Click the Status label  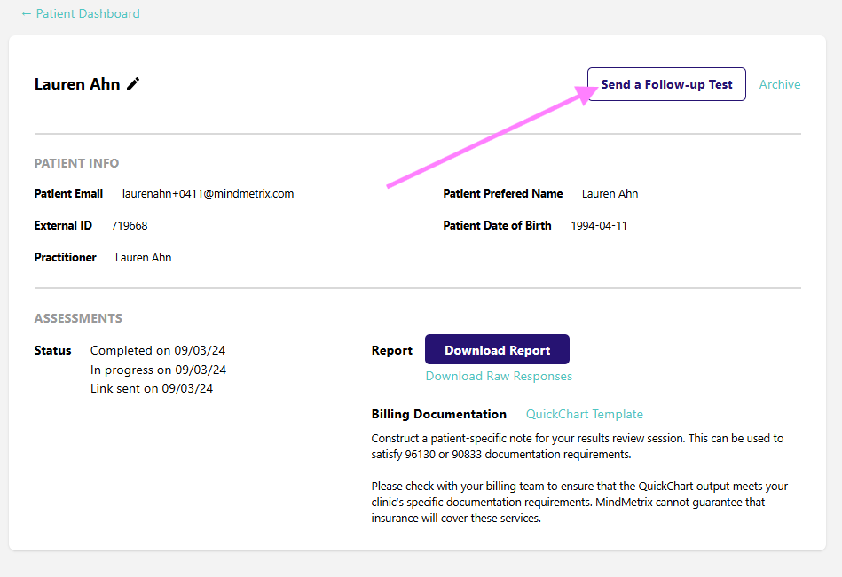[52, 350]
